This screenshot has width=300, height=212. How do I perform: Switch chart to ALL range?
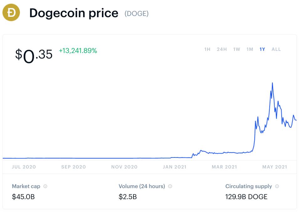(x=276, y=49)
